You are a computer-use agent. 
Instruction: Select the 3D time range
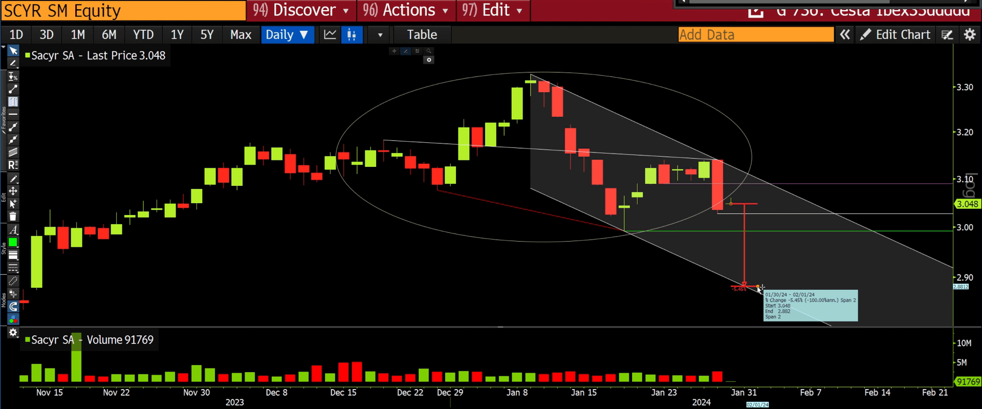pyautogui.click(x=47, y=34)
